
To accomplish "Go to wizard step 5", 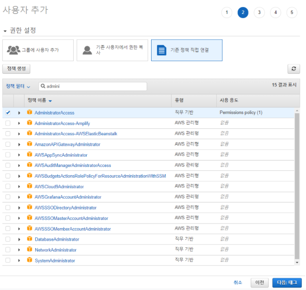I will [x=292, y=13].
